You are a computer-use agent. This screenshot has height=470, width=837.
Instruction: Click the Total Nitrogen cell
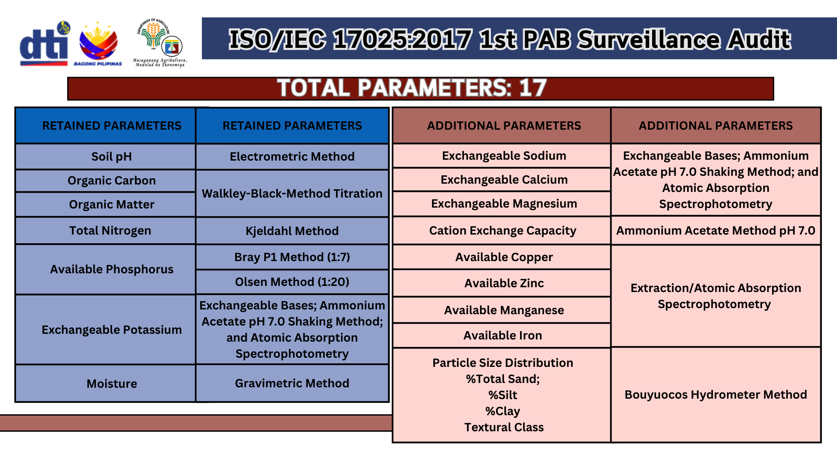[x=105, y=231]
